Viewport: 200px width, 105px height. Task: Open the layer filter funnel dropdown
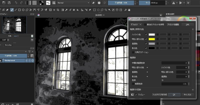click(x=30, y=52)
